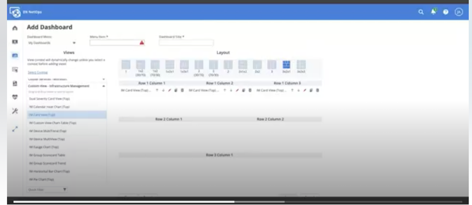472x205 pixels.
Task: Delete view in Row 1 Column 1
Action: click(182, 90)
